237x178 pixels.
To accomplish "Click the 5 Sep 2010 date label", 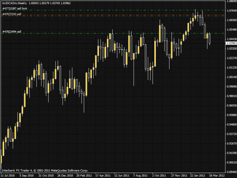I will click(27, 175).
